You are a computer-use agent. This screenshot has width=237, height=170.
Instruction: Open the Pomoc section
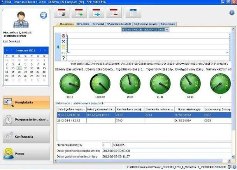pos(26,154)
